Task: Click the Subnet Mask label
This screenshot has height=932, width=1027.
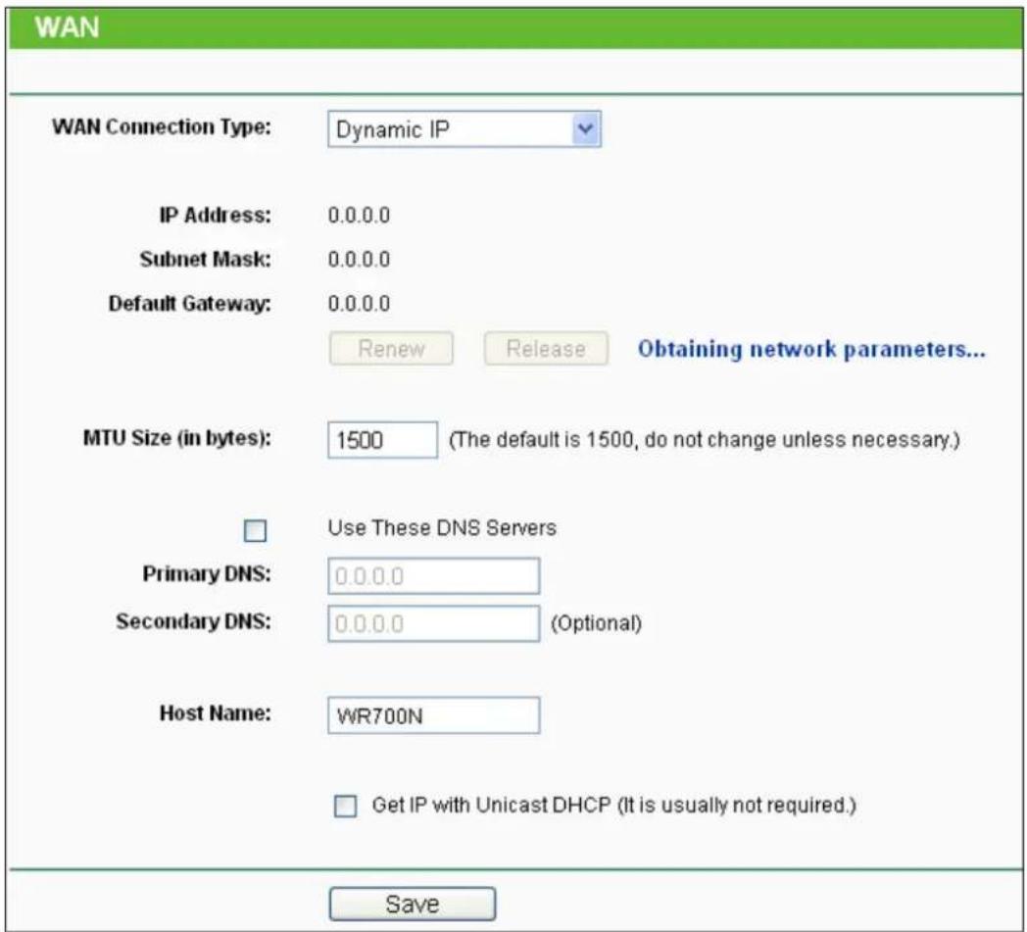Action: pos(205,260)
